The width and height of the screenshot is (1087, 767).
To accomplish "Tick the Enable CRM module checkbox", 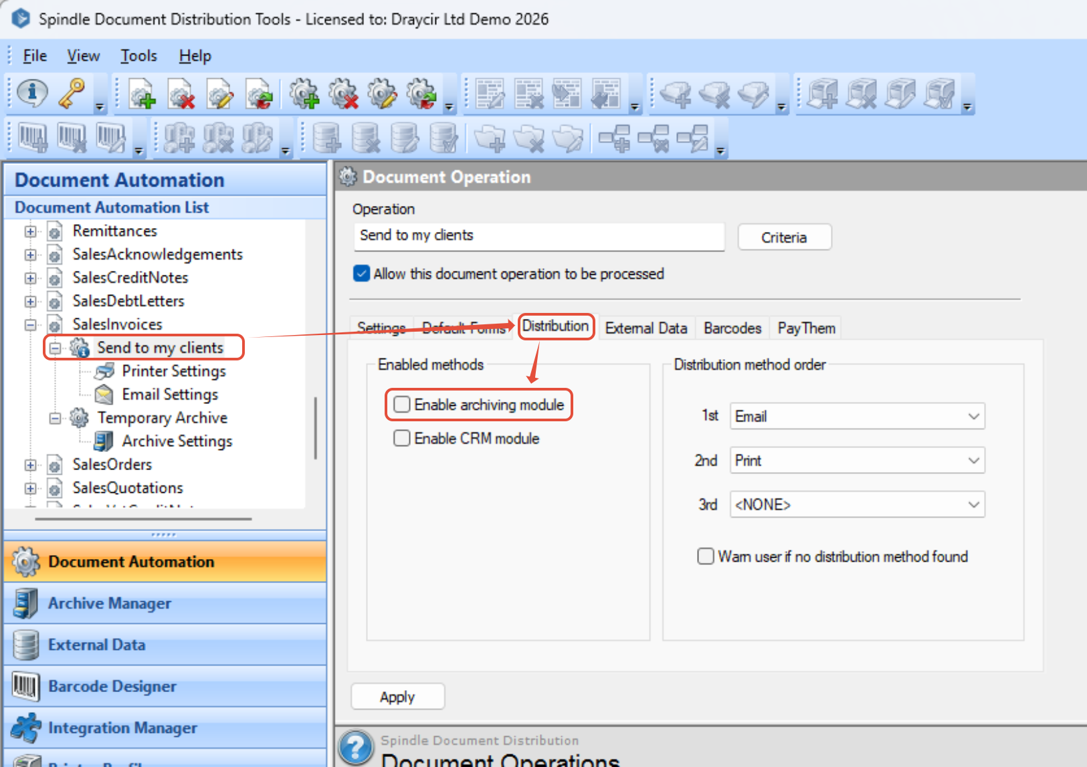I will coord(401,438).
